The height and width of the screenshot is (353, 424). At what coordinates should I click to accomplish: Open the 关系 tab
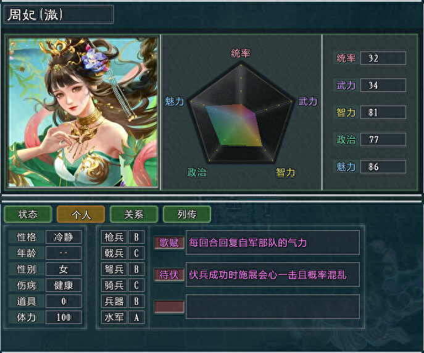coord(134,214)
